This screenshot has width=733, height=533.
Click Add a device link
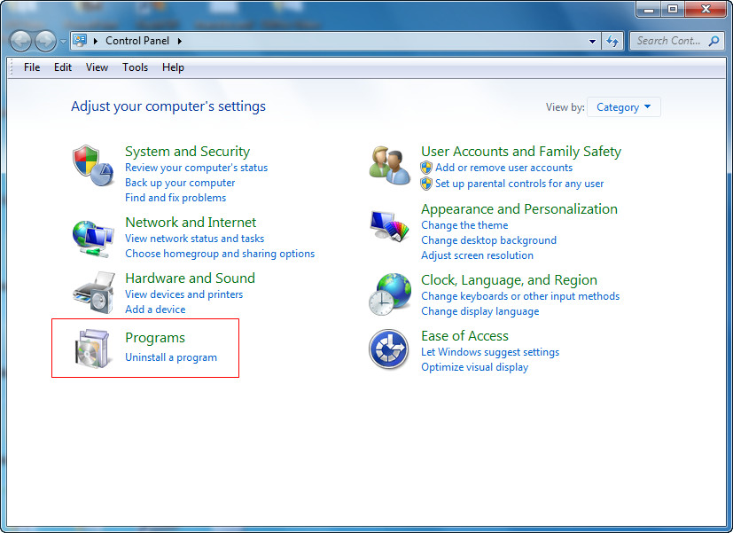[155, 310]
